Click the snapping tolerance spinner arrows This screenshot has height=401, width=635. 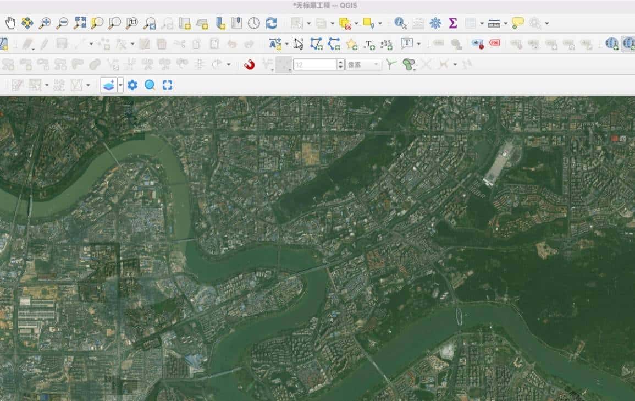point(340,65)
